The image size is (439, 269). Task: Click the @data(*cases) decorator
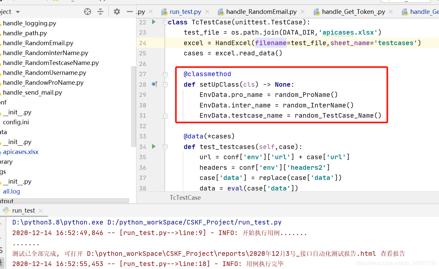coord(209,136)
